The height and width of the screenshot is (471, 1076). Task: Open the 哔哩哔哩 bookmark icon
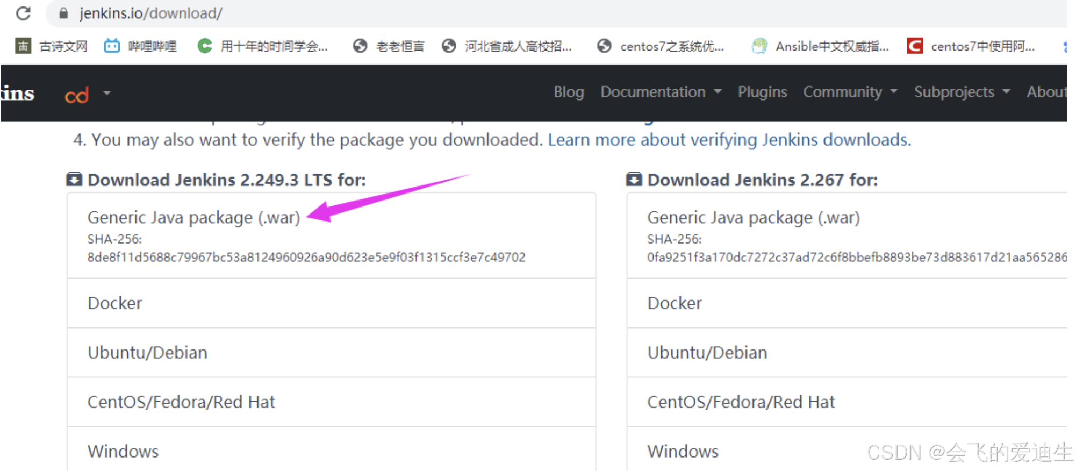click(112, 46)
